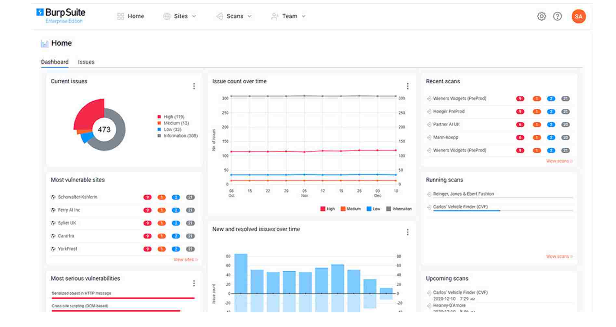Open upcoming scan Carlos' Vehicle Finder (CVF)
The height and width of the screenshot is (327, 616).
click(460, 293)
